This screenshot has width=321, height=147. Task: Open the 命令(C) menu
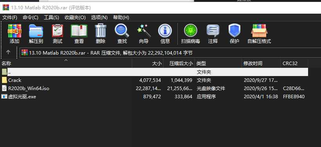click(30, 18)
